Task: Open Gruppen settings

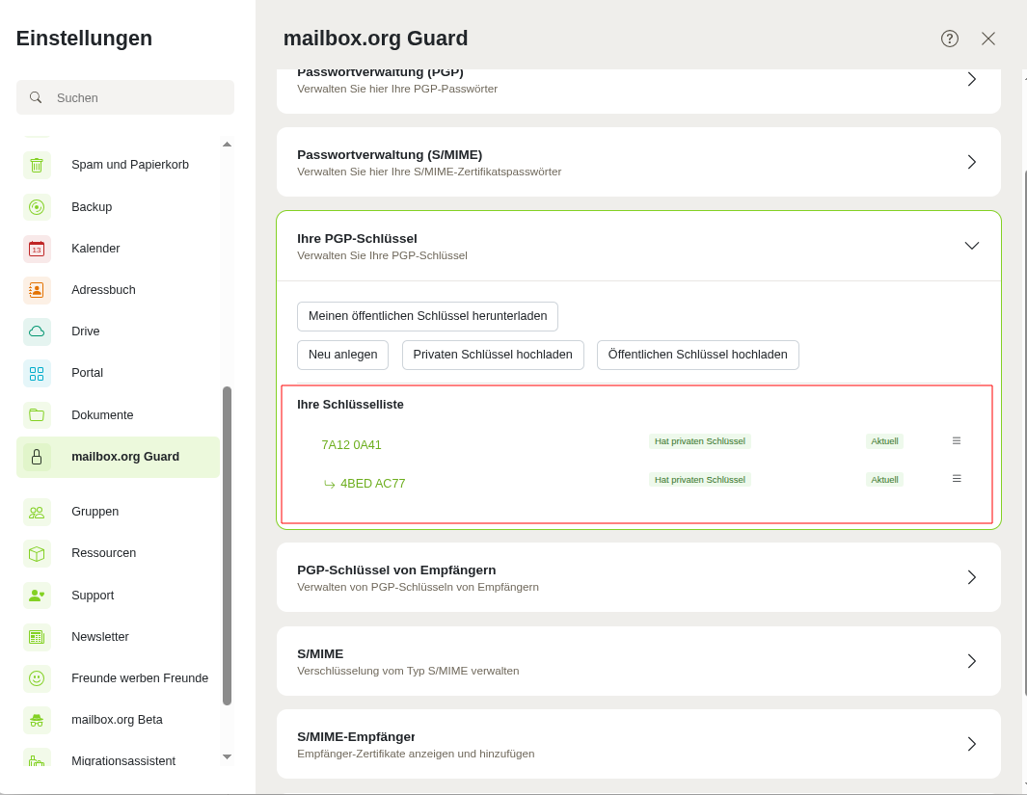Action: [118, 512]
